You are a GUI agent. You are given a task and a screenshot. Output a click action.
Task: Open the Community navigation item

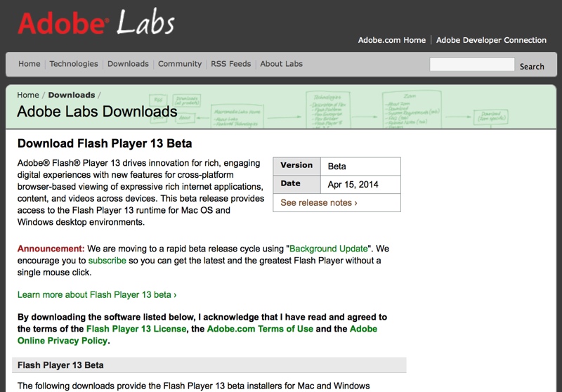(180, 64)
